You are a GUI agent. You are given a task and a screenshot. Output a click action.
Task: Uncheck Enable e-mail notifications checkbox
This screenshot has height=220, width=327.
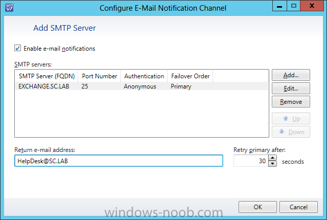point(18,48)
